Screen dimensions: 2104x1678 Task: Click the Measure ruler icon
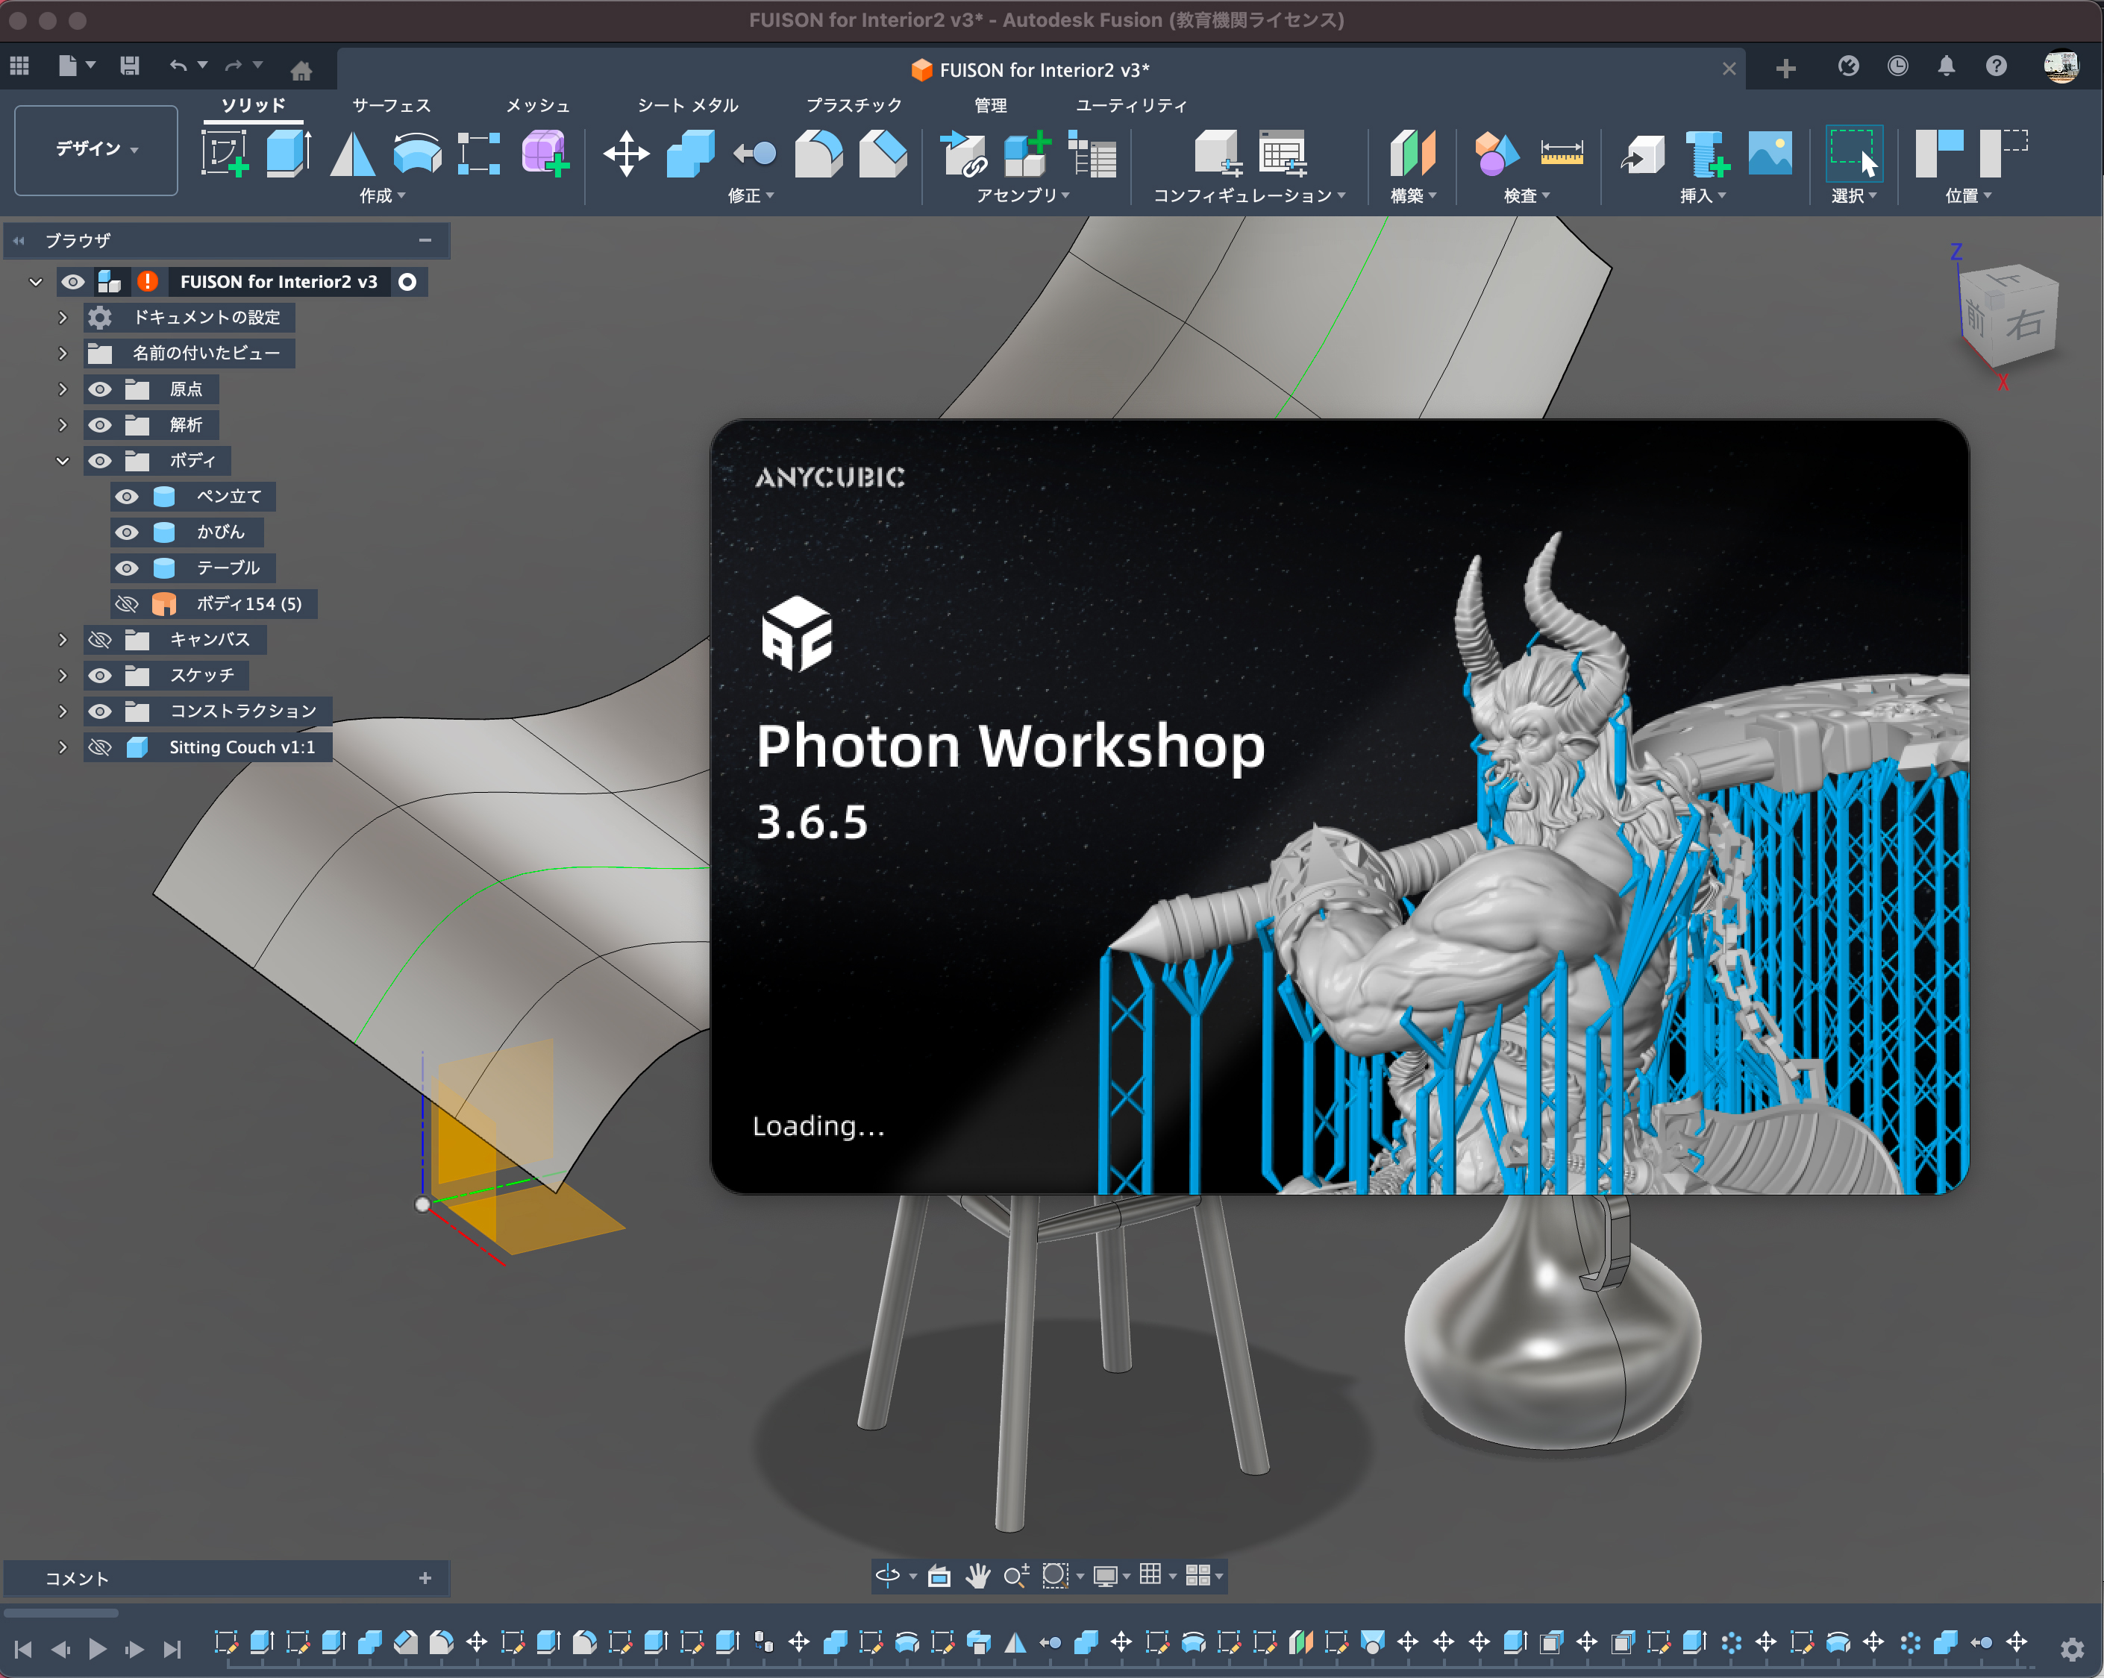pyautogui.click(x=1560, y=153)
